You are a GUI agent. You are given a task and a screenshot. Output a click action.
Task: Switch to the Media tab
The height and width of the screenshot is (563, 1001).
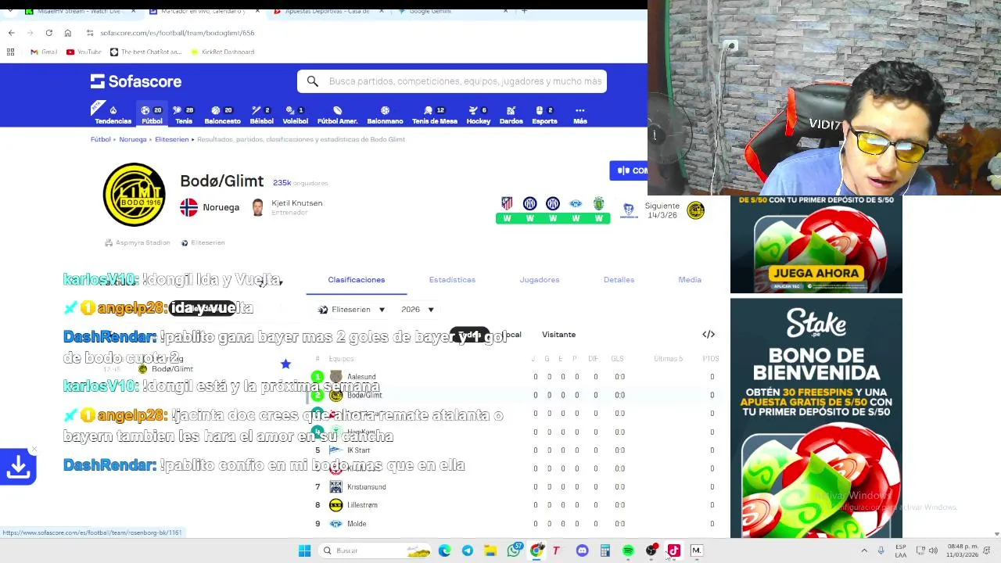coord(690,280)
